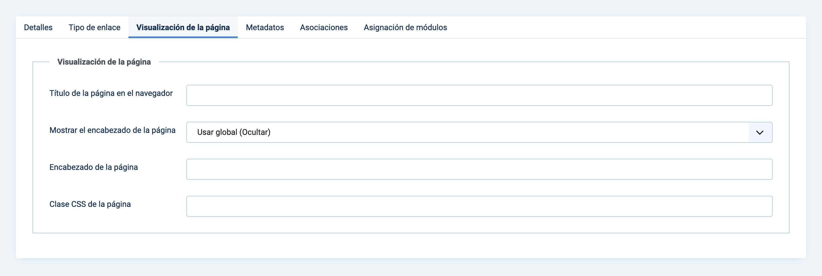Go to the Asociaciones tab
The height and width of the screenshot is (276, 822).
pos(324,28)
